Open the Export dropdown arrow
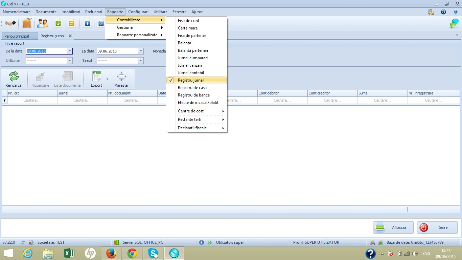 (x=107, y=79)
